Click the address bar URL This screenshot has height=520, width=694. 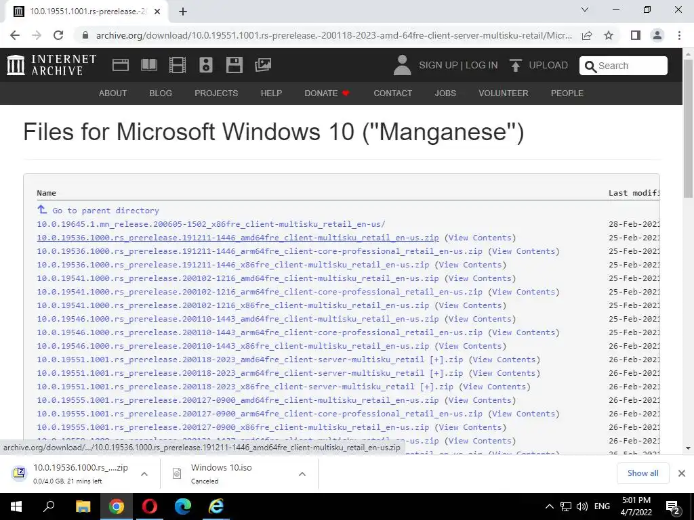point(333,35)
